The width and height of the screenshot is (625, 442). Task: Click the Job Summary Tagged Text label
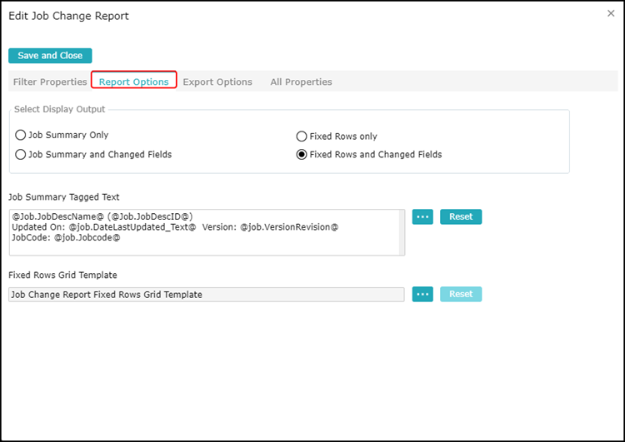point(64,197)
